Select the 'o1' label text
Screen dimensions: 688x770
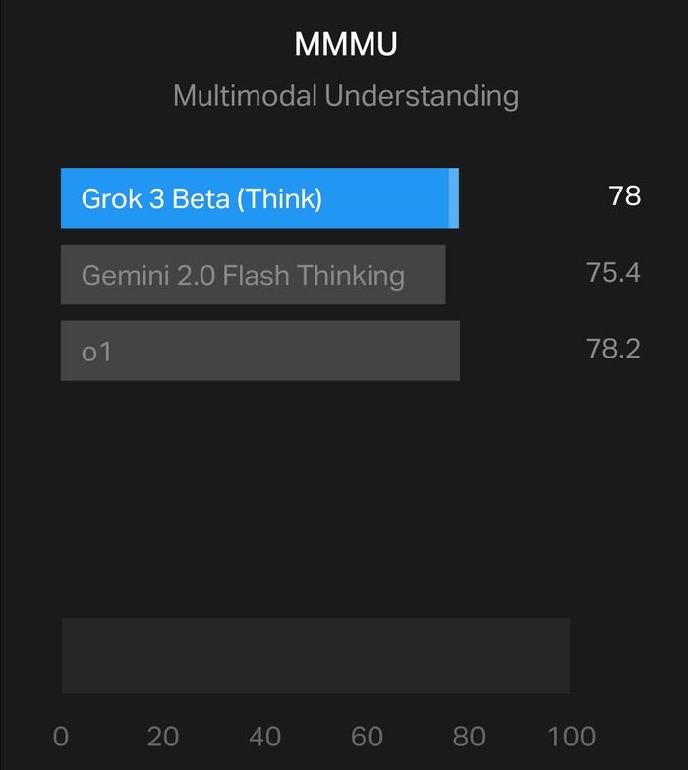click(96, 352)
